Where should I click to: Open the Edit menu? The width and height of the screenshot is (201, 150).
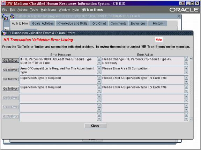click(x=13, y=10)
